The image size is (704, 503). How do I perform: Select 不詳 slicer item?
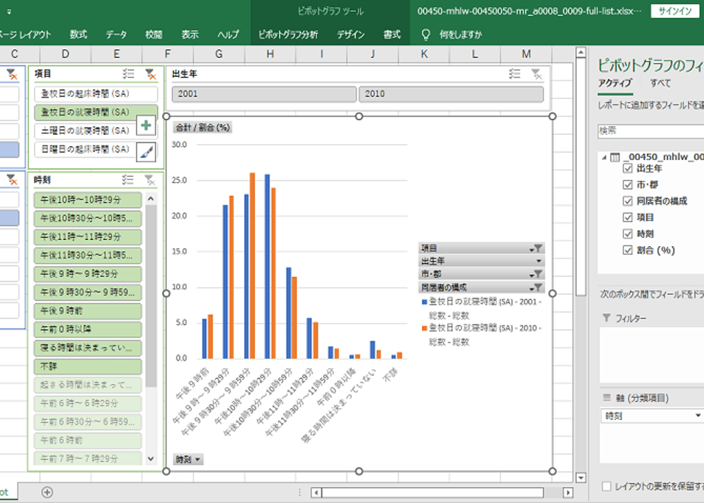point(88,367)
